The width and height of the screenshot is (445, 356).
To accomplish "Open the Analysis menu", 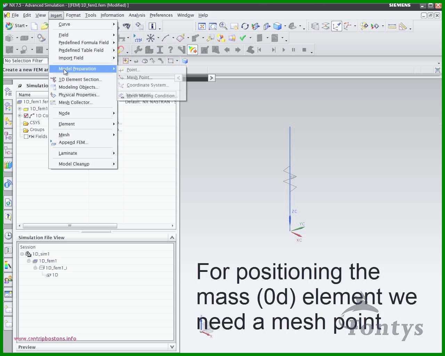I will [137, 15].
